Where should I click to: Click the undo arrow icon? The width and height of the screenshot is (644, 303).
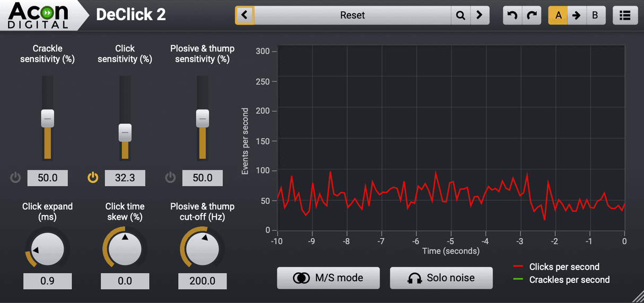tap(512, 15)
